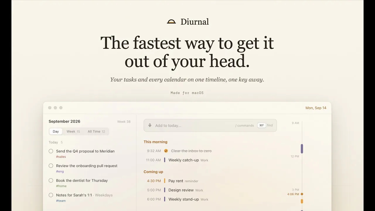Image resolution: width=375 pixels, height=211 pixels.
Task: Open the All Time tab
Action: click(x=96, y=132)
